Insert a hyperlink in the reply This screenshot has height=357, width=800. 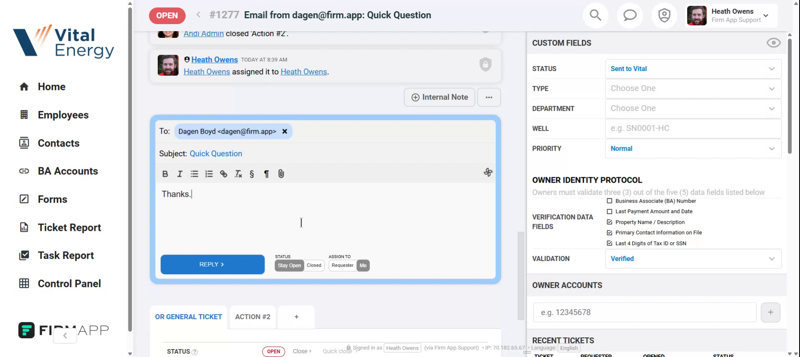(x=223, y=174)
